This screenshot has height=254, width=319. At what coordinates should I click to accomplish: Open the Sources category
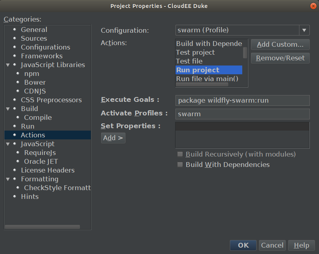tap(34, 38)
